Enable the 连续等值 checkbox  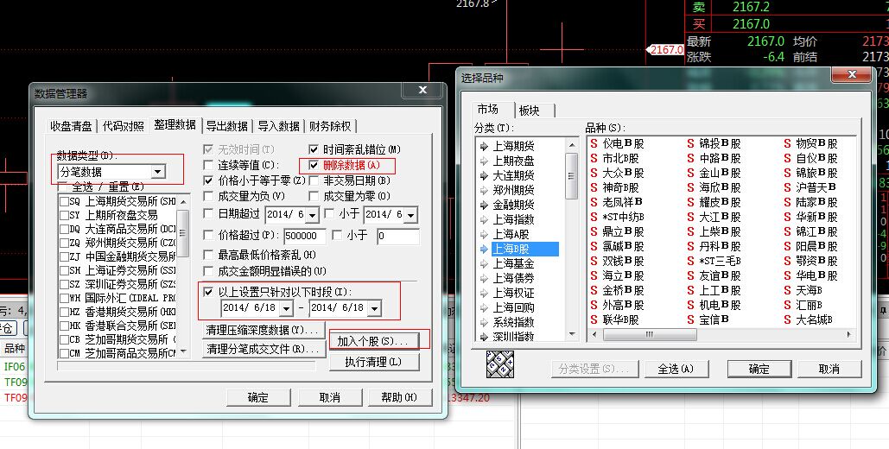point(208,165)
